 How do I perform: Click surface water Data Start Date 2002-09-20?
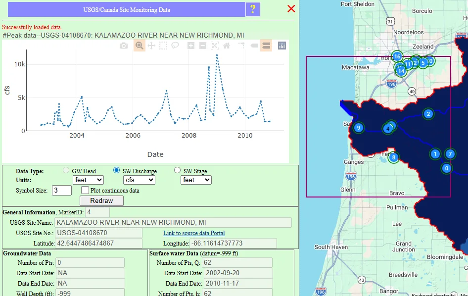(x=238, y=273)
